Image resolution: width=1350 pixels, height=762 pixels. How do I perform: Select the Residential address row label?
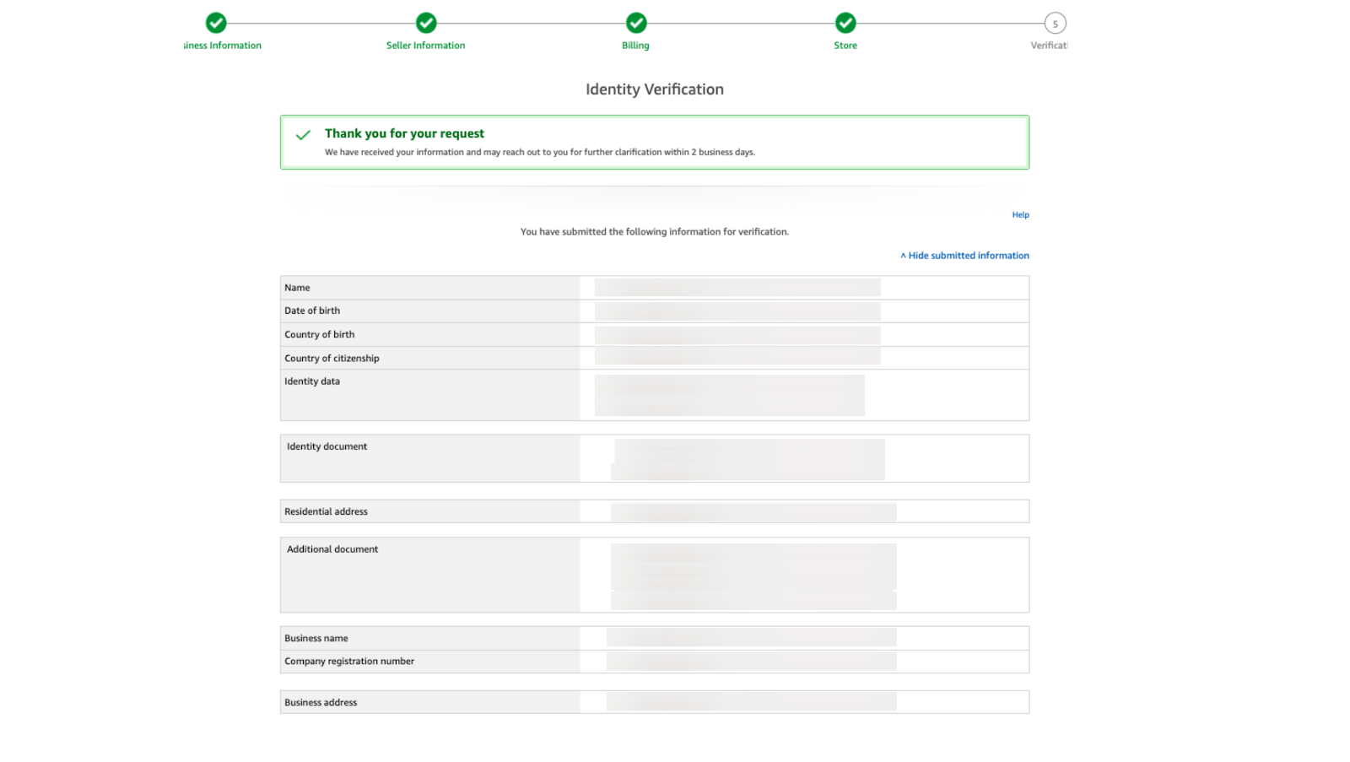point(326,511)
